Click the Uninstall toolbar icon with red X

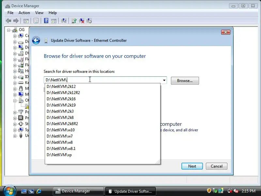82,21
